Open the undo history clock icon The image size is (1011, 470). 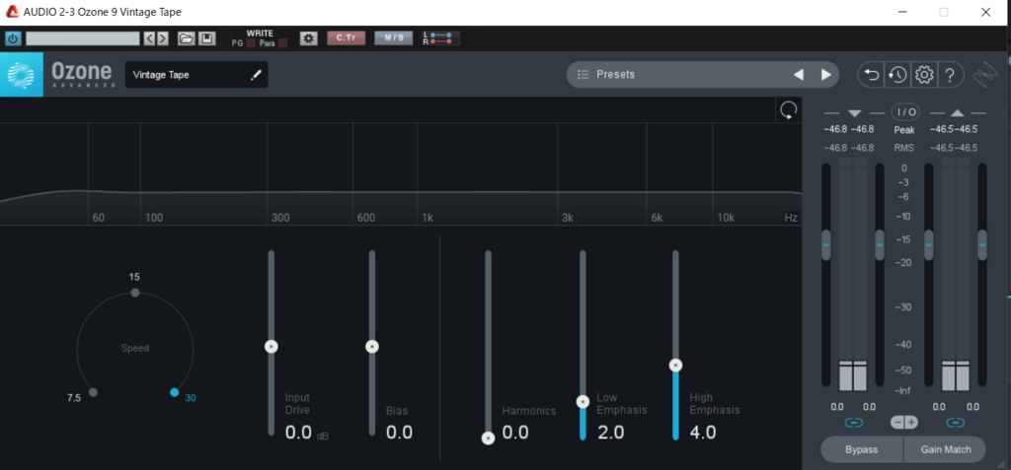point(897,75)
